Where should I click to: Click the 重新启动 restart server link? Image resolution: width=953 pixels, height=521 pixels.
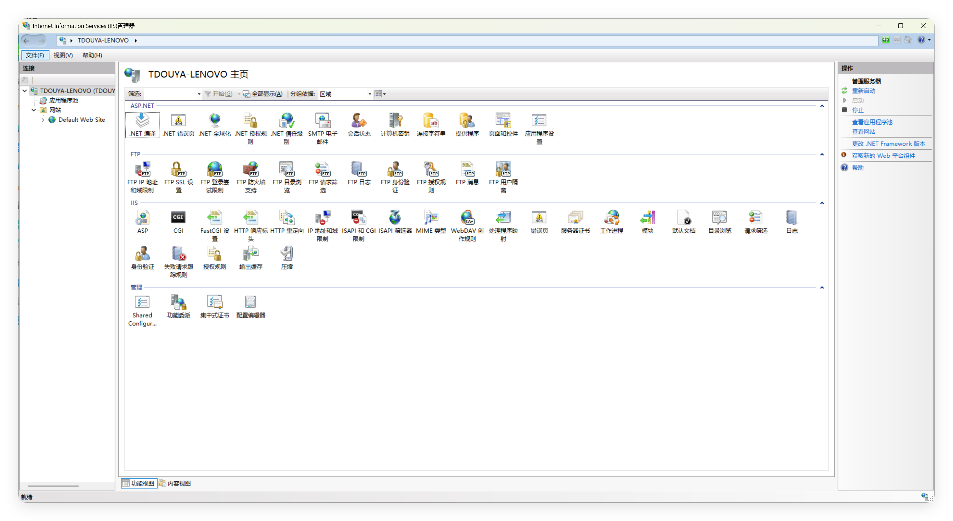tap(863, 91)
